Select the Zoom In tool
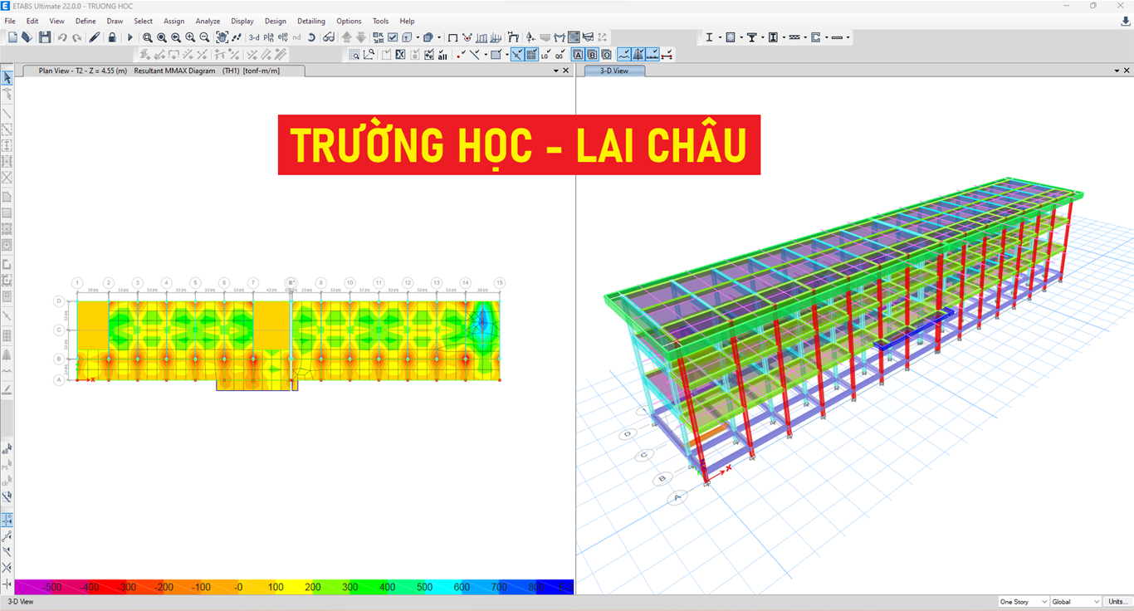Viewport: 1134px width, 611px height. point(189,37)
